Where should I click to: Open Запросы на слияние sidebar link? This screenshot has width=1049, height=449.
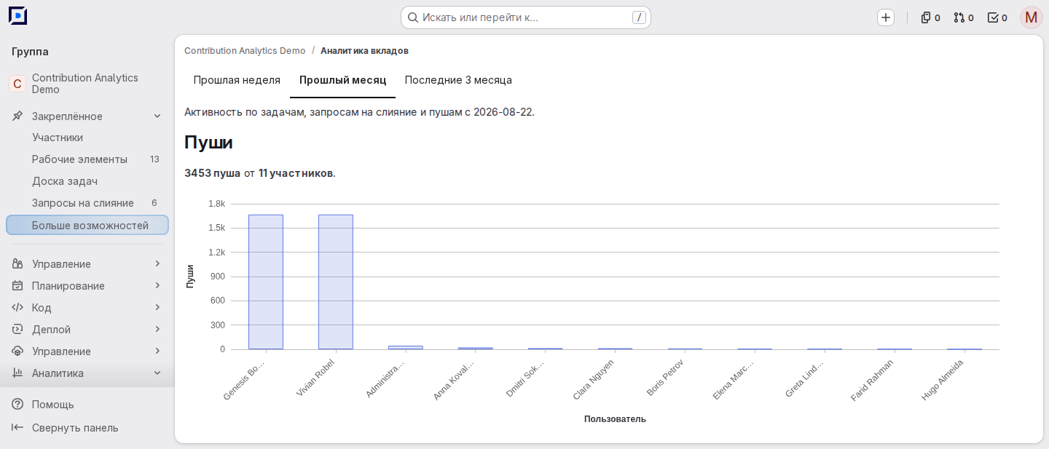pyautogui.click(x=87, y=203)
